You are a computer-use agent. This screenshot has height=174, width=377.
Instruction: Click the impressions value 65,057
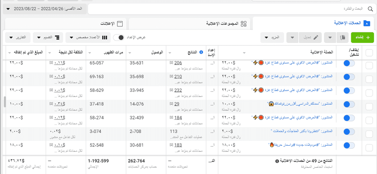tap(97, 63)
